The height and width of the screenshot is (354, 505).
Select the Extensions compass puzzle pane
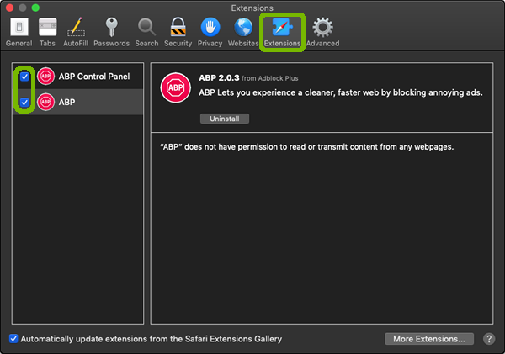point(282,32)
